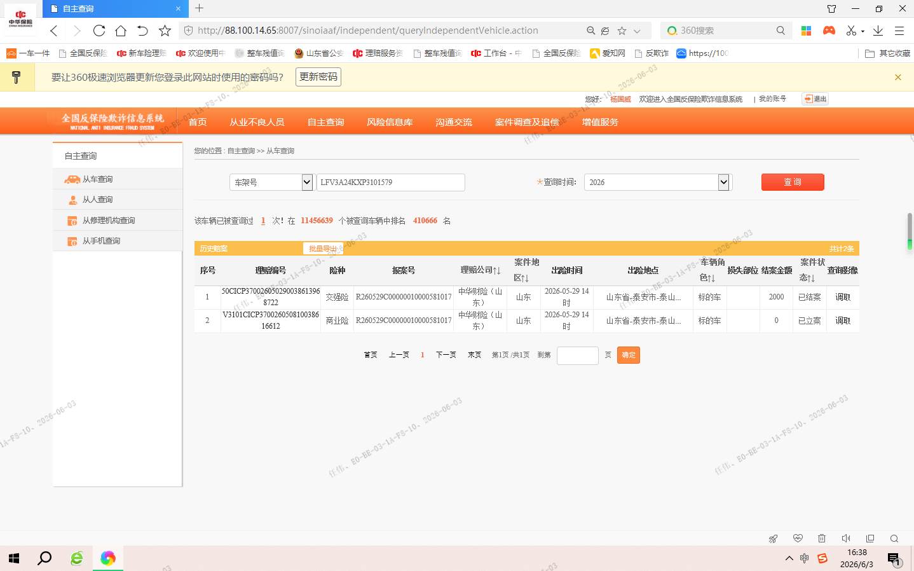This screenshot has height=571, width=914.
Task: Reload the page with refresh icon
Action: [x=99, y=31]
